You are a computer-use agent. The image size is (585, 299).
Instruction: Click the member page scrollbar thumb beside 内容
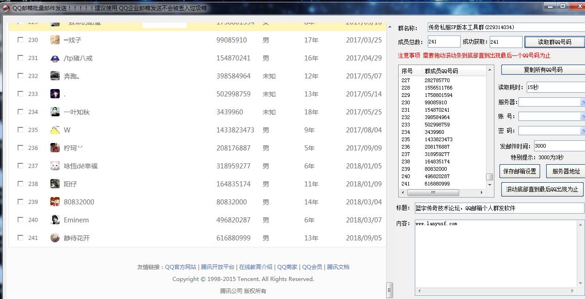[x=389, y=290]
